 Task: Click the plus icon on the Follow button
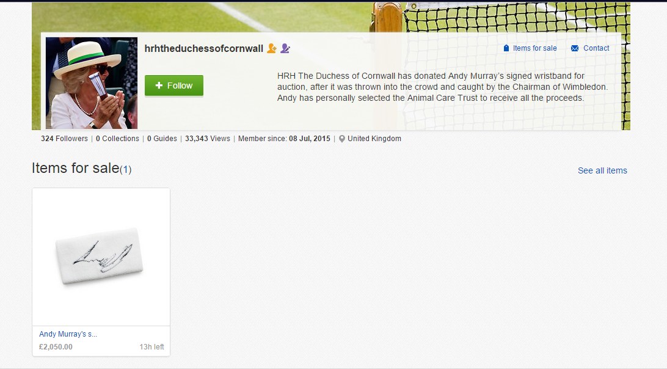[159, 86]
